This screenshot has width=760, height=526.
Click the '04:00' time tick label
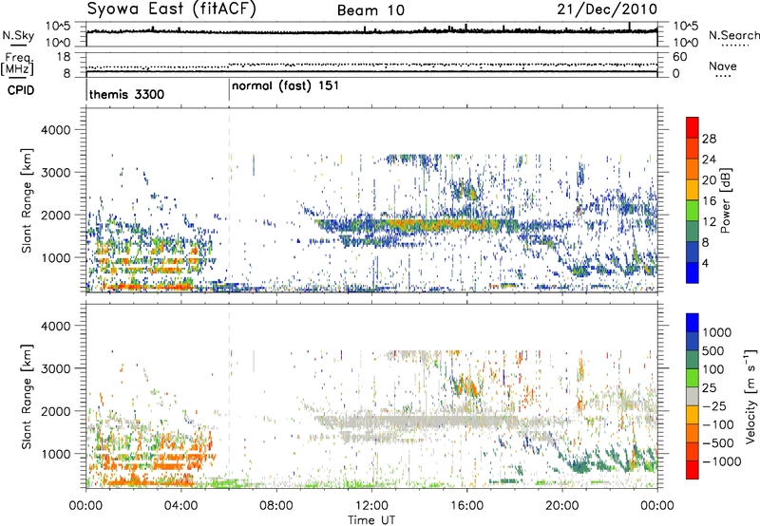(181, 506)
